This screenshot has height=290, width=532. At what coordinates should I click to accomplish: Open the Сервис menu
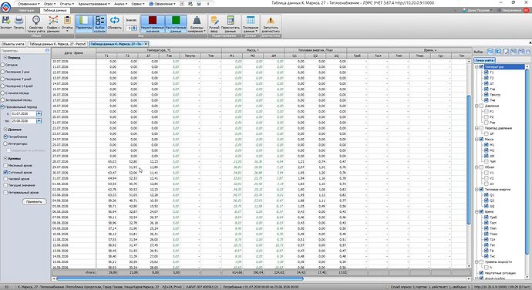tap(138, 4)
